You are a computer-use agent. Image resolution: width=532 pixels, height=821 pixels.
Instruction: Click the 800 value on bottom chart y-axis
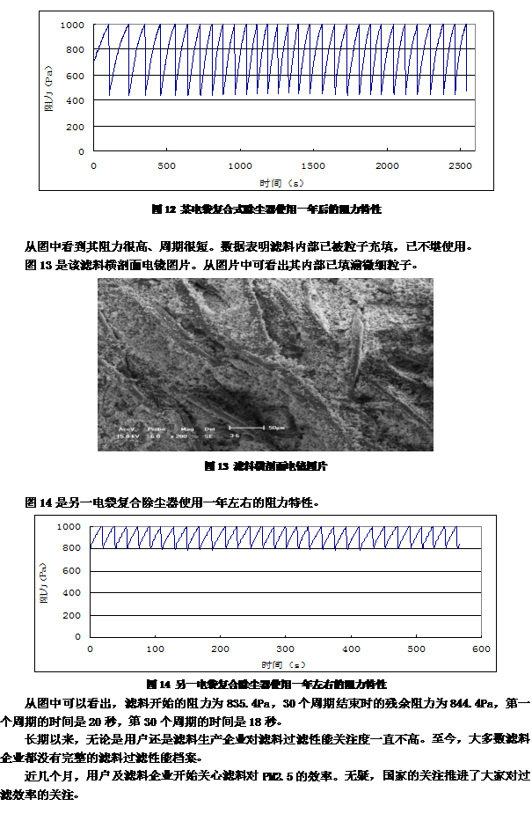click(x=75, y=549)
